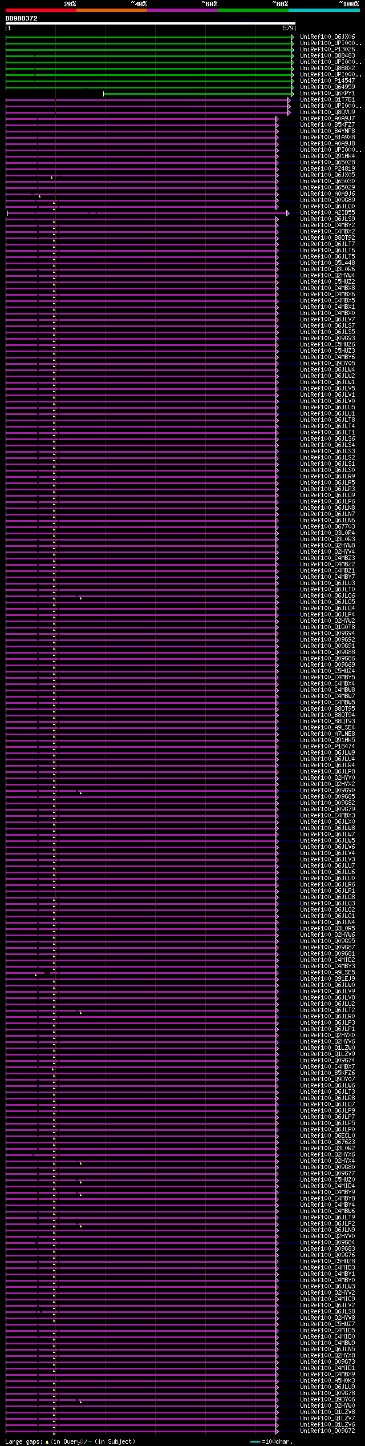The width and height of the screenshot is (365, 1446).
Task: Select label UniRef100_Q8QVU9
Action: pyautogui.click(x=327, y=112)
